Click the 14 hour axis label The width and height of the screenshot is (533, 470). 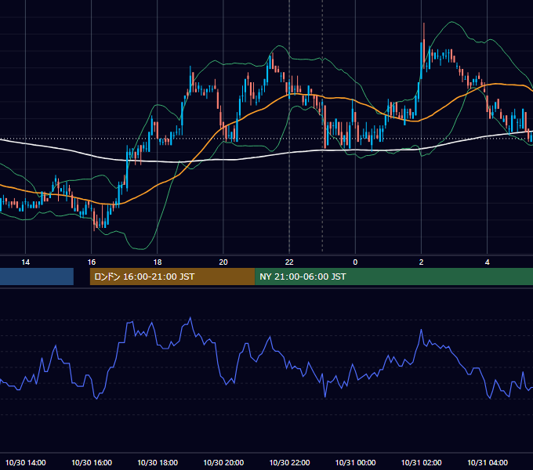click(x=26, y=262)
